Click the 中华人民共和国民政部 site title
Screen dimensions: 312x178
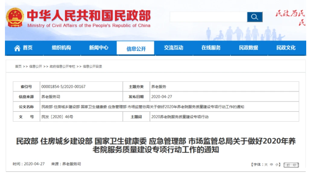89,15
